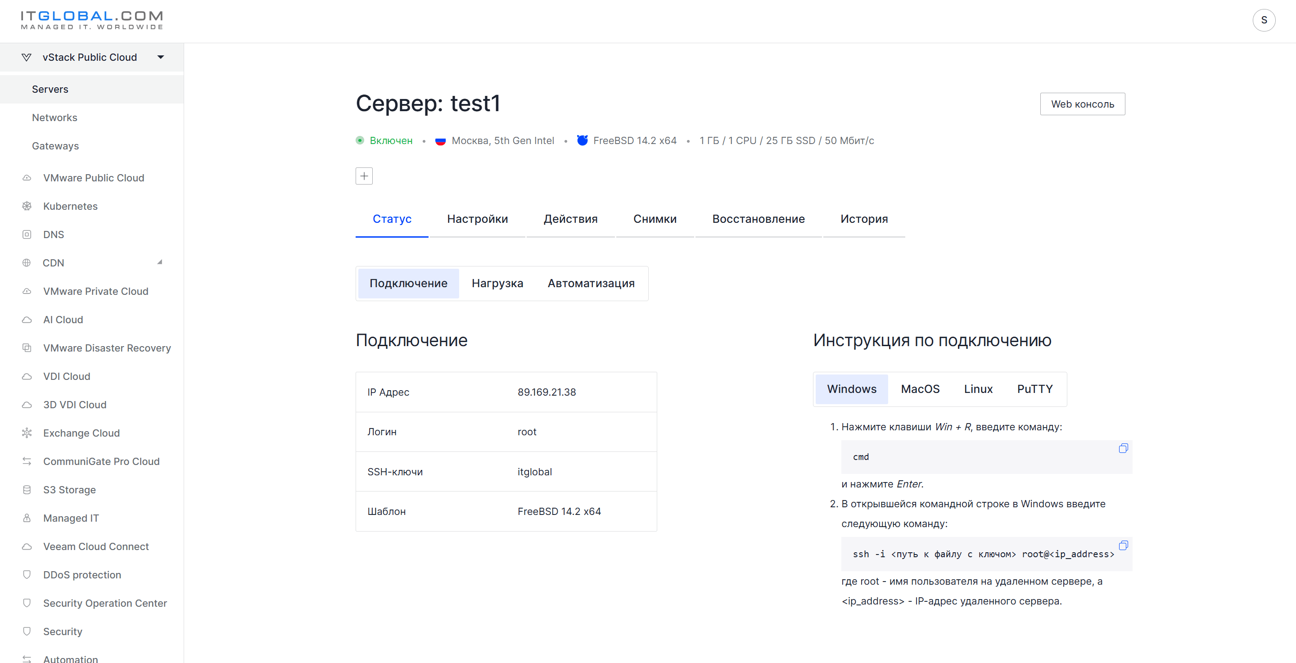Select the DNS sidebar item

[x=53, y=235]
